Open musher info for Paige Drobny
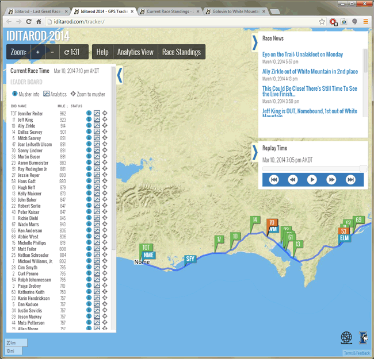This screenshot has width=374, height=359. pyautogui.click(x=89, y=285)
